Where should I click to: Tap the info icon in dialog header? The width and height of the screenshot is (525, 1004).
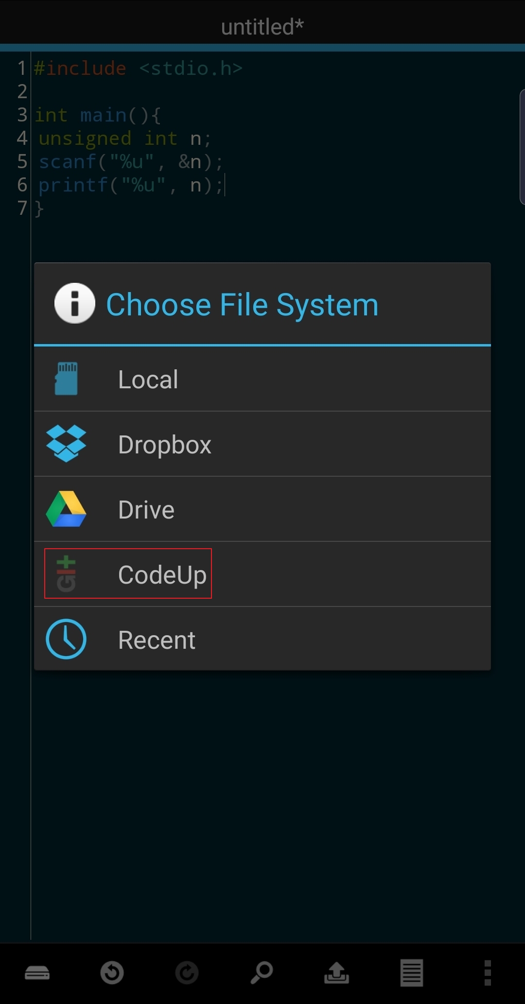[74, 303]
